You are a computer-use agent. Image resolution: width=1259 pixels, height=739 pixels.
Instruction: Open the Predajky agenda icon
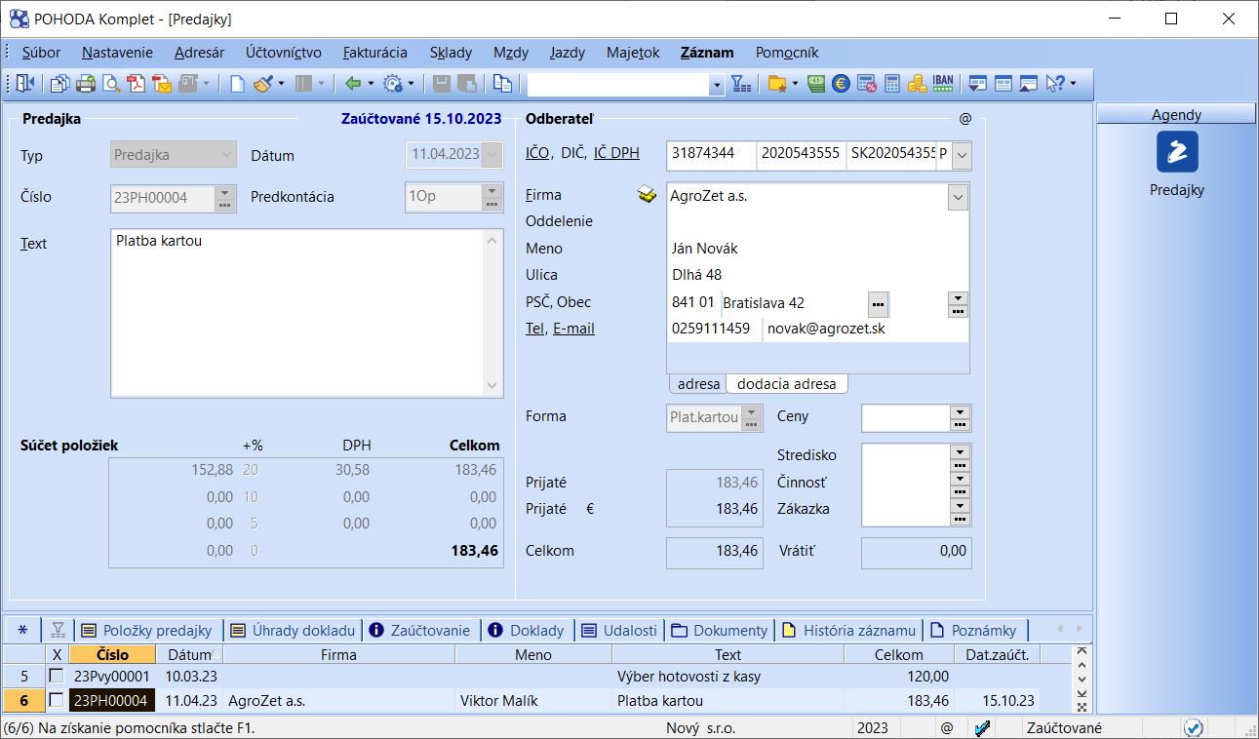[1176, 152]
